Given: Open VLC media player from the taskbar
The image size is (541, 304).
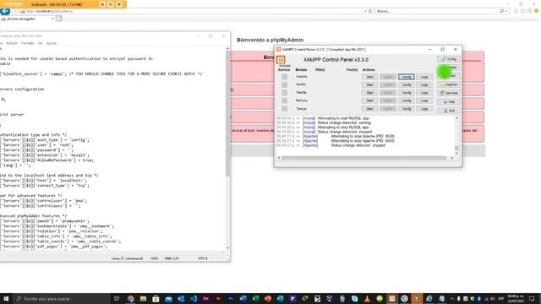Looking at the screenshot, I should point(367,298).
